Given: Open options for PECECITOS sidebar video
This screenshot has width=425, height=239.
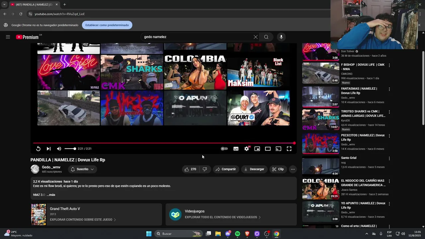Looking at the screenshot, I should (x=389, y=136).
